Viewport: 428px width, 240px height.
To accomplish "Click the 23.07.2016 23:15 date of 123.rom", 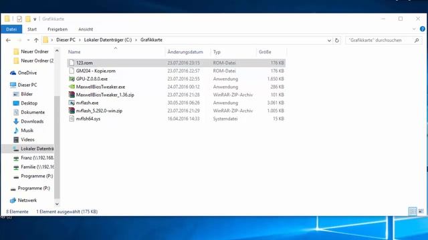I will tap(183, 63).
